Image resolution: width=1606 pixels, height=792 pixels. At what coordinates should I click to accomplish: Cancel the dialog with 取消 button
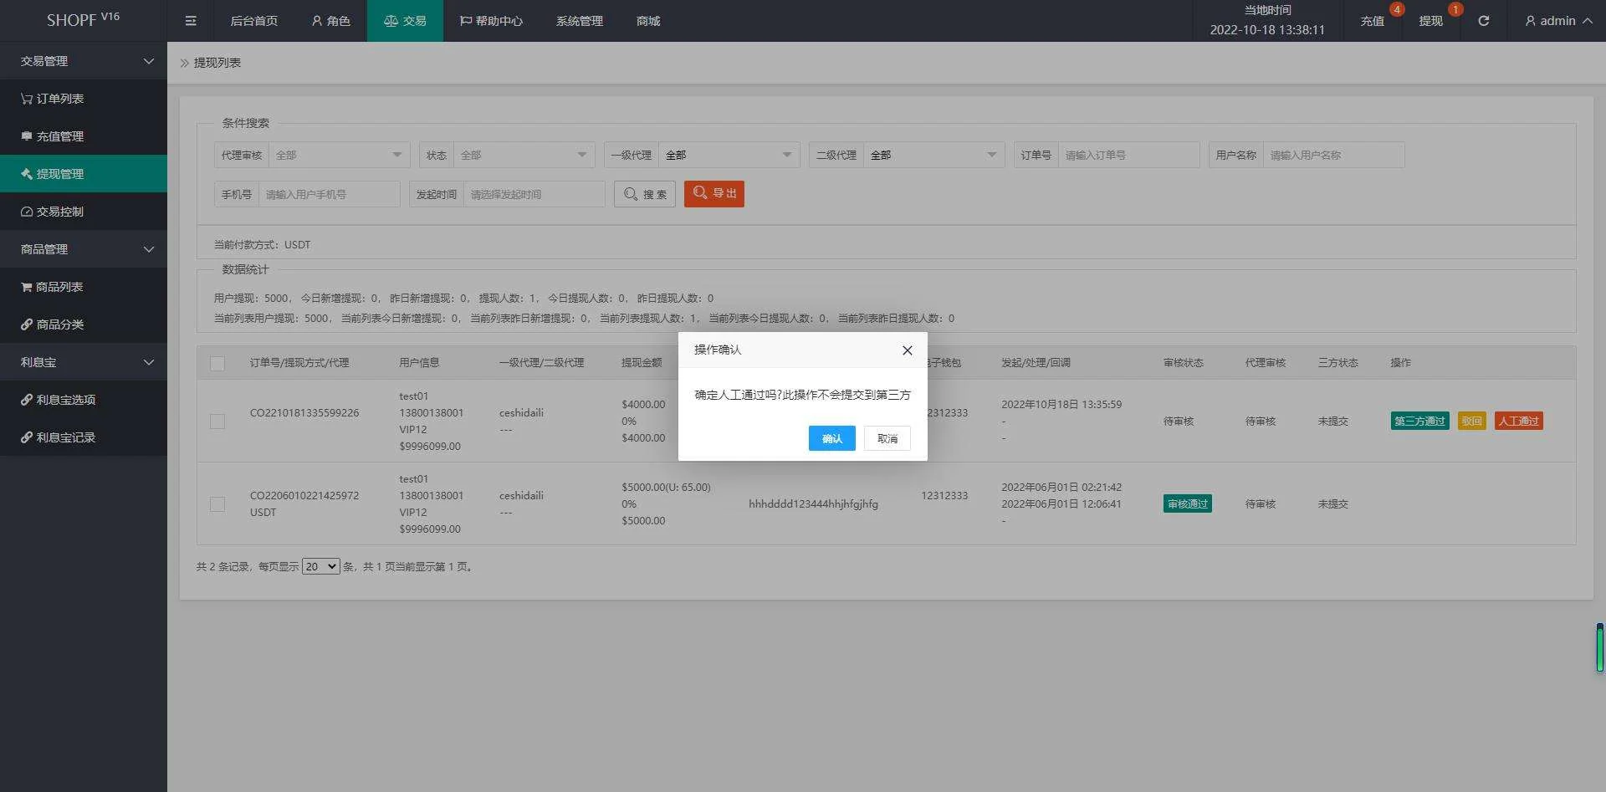[887, 438]
